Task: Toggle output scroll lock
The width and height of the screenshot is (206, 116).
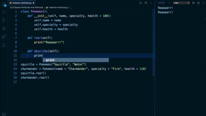Action: coord(198,3)
